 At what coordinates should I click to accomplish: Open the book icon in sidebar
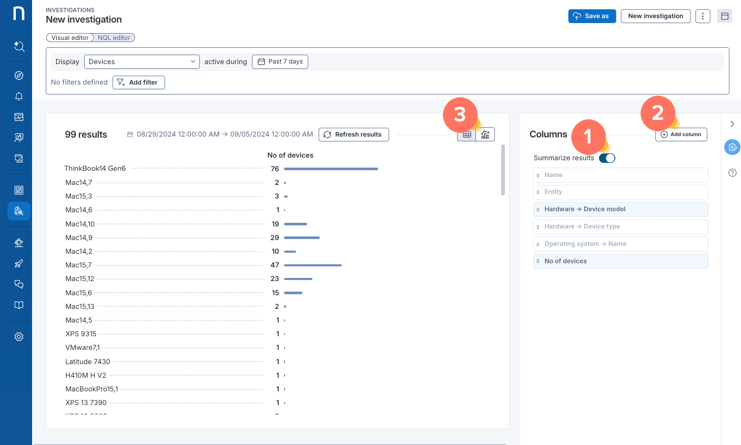[19, 305]
